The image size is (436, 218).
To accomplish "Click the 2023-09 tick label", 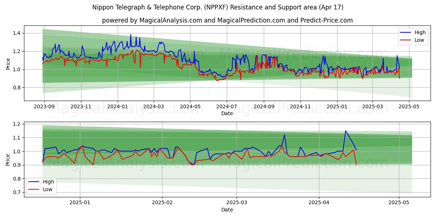I will pyautogui.click(x=44, y=107).
